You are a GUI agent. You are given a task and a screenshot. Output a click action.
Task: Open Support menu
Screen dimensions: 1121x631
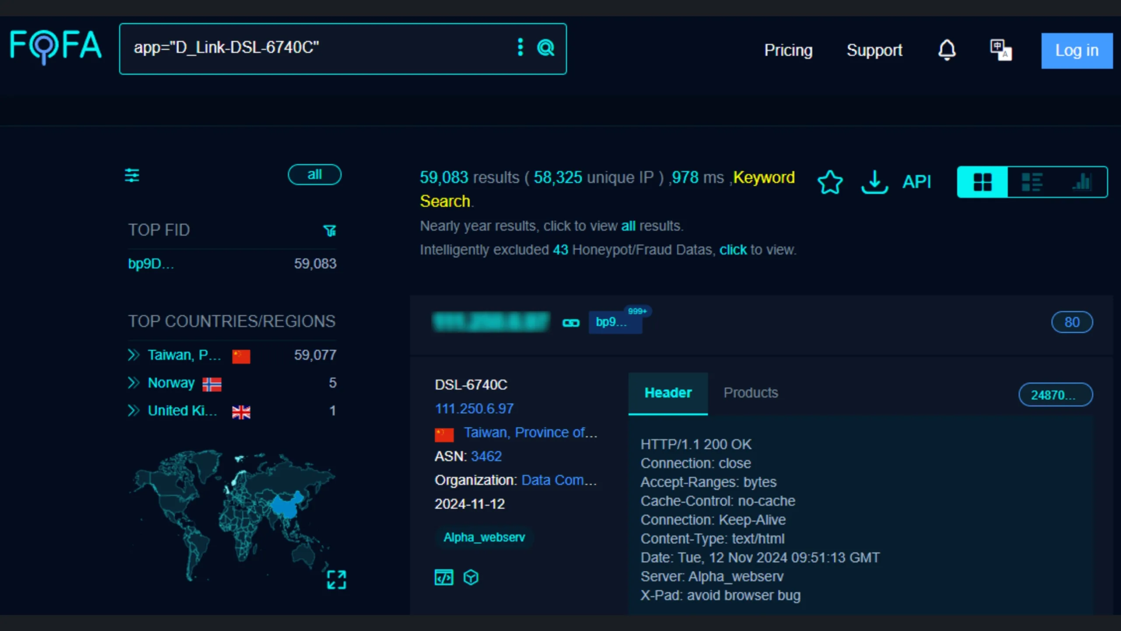click(874, 50)
